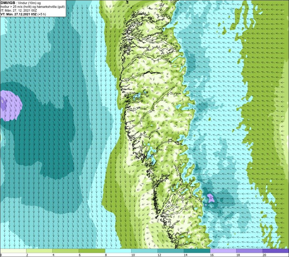Image resolution: width=289 pixels, height=257 pixels.
Task: Click the 'IT: Mán. 27. 12. 2021 00Z' line
Action: pos(18,10)
